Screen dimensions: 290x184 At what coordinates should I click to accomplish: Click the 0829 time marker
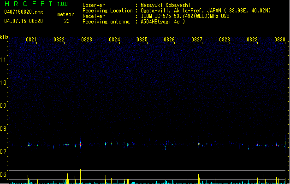point(252,40)
